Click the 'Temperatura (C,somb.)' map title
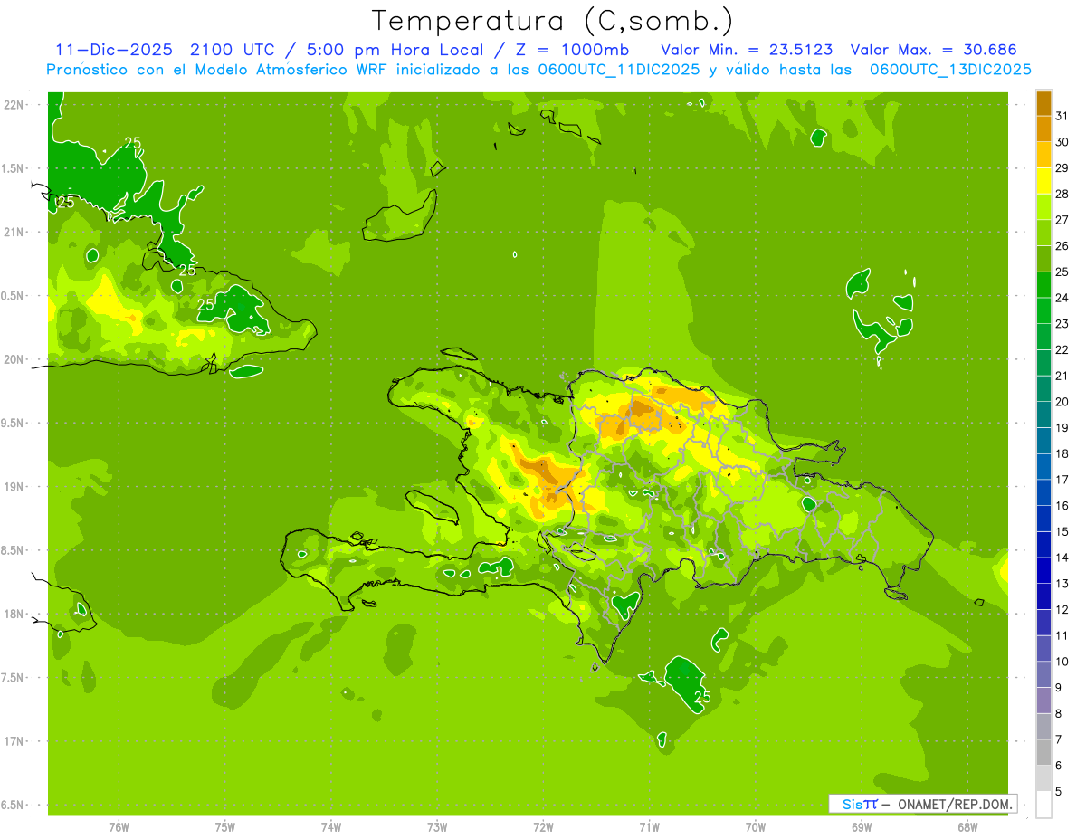Viewport: 1086px width, 839px height. pyautogui.click(x=552, y=21)
